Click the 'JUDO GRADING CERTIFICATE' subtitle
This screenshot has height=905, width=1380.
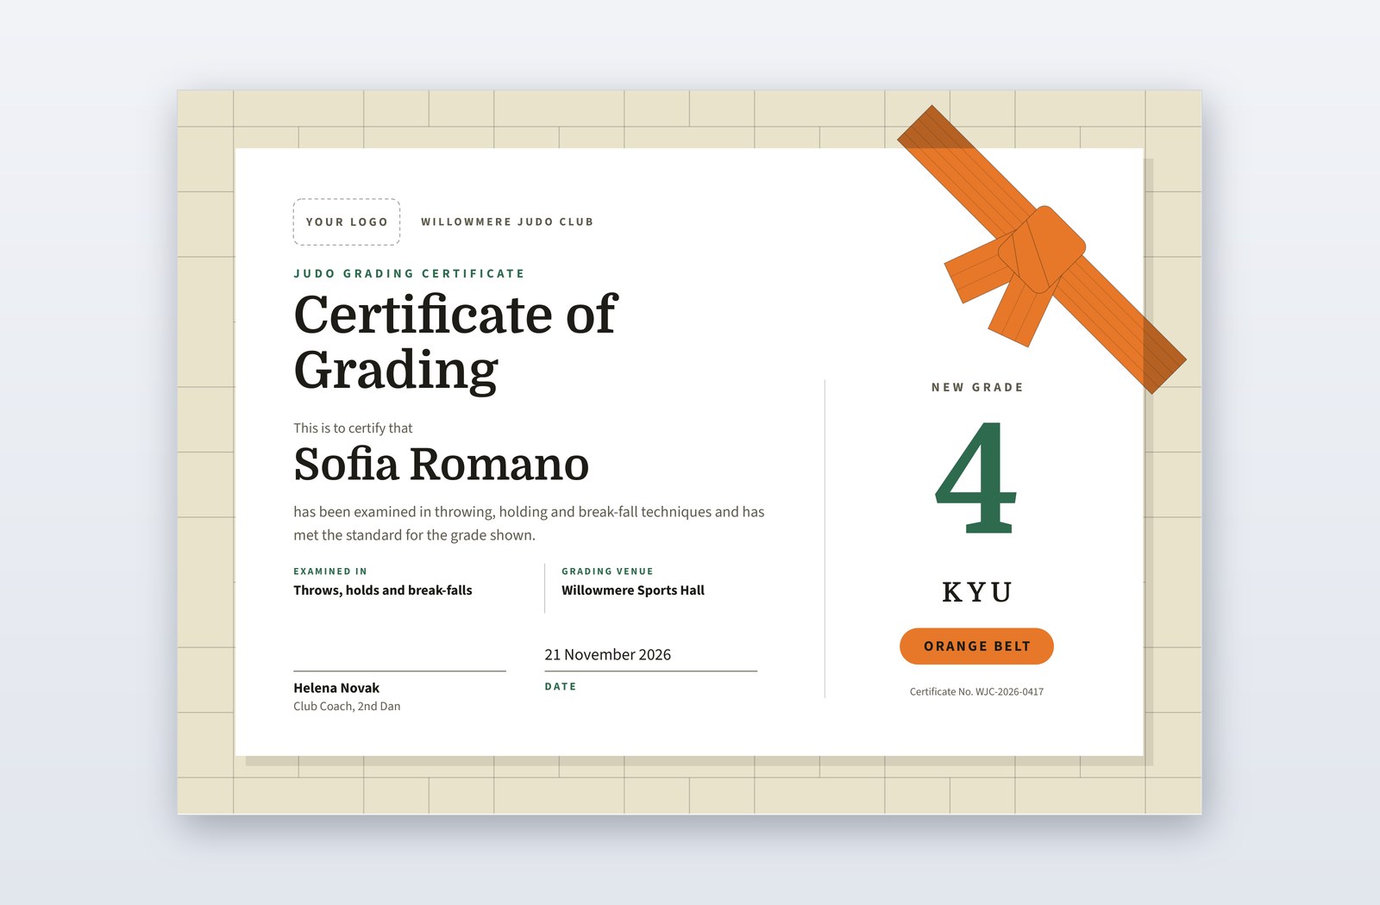point(409,274)
